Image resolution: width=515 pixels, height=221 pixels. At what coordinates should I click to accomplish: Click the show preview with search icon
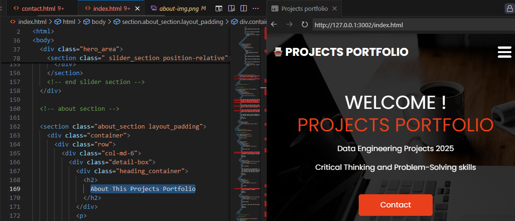pos(219,8)
